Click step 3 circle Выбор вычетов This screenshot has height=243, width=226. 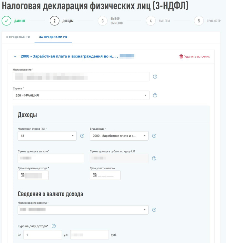click(x=103, y=21)
